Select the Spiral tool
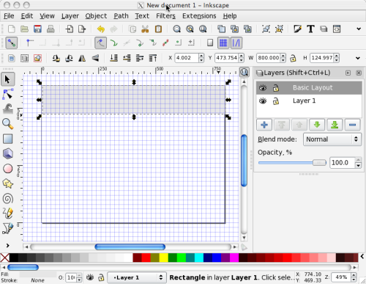This screenshot has width=366, height=284. 7,199
